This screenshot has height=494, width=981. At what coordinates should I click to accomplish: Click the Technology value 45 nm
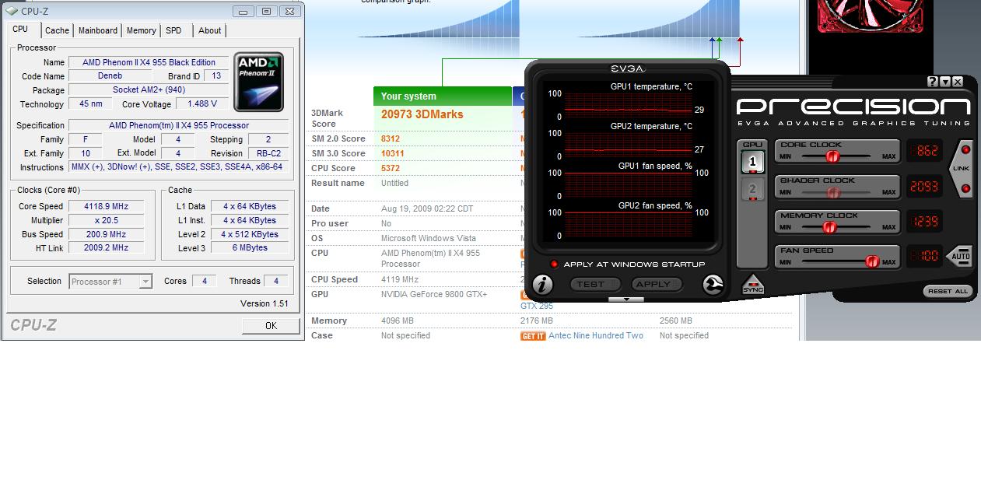point(90,103)
